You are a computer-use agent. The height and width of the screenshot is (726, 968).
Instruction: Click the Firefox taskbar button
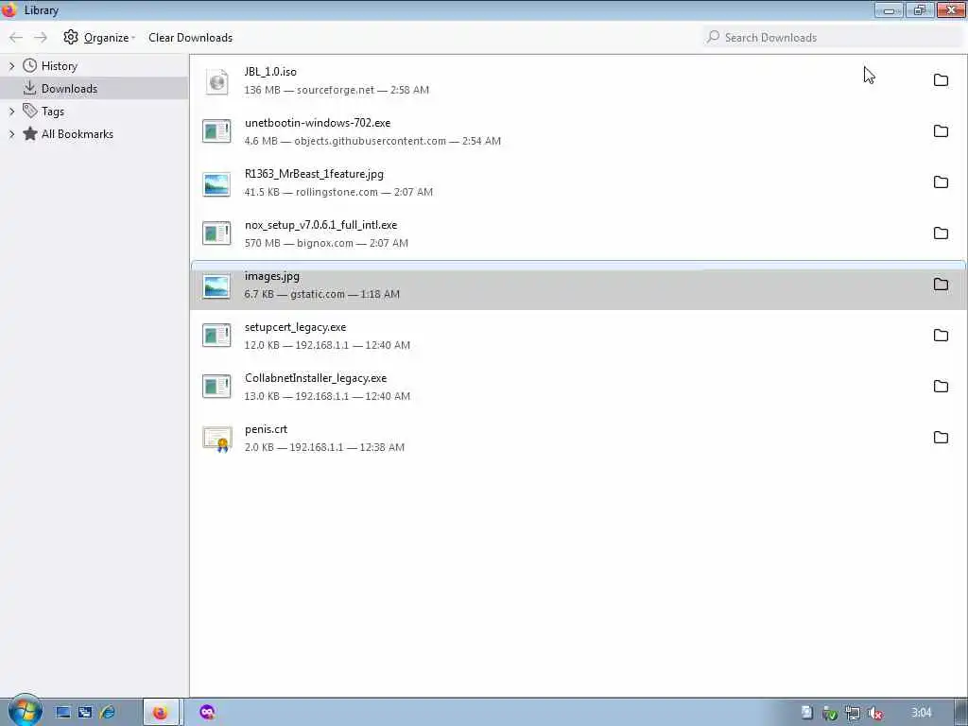tap(161, 713)
